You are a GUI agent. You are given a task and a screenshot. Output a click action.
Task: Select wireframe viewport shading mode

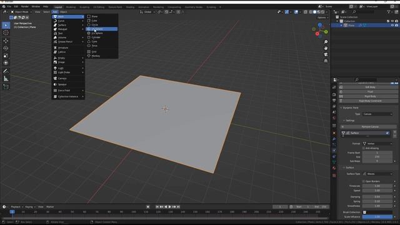tap(311, 12)
